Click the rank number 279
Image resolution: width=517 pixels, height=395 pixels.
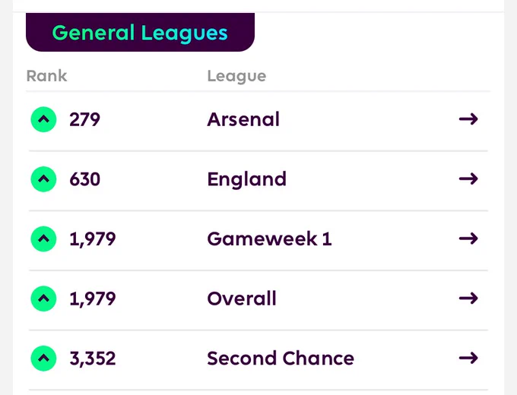(x=84, y=119)
